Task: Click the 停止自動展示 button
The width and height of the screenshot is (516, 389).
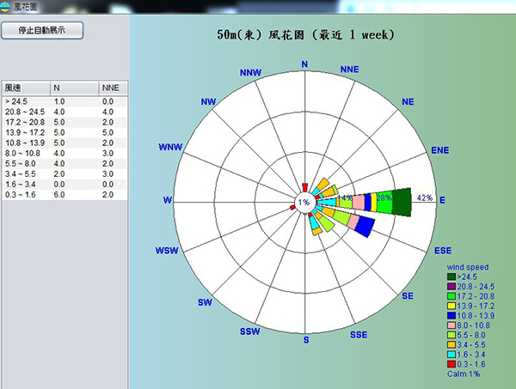Action: [x=42, y=31]
